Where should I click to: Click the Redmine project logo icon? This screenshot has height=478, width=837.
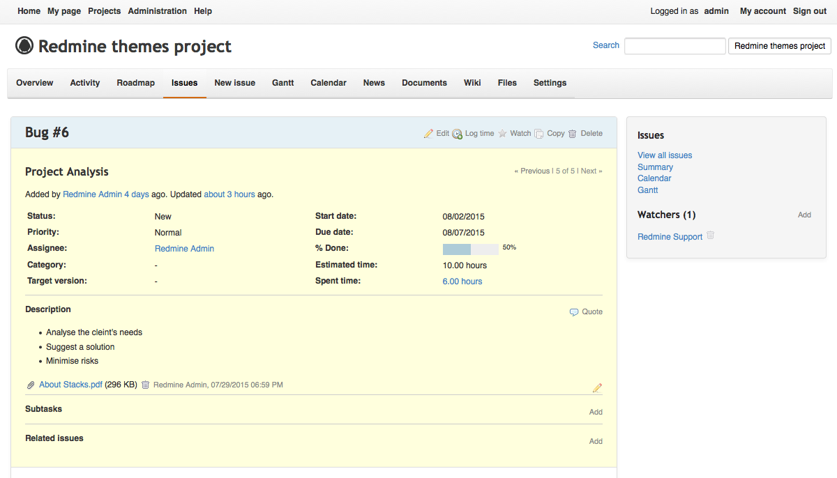(24, 46)
